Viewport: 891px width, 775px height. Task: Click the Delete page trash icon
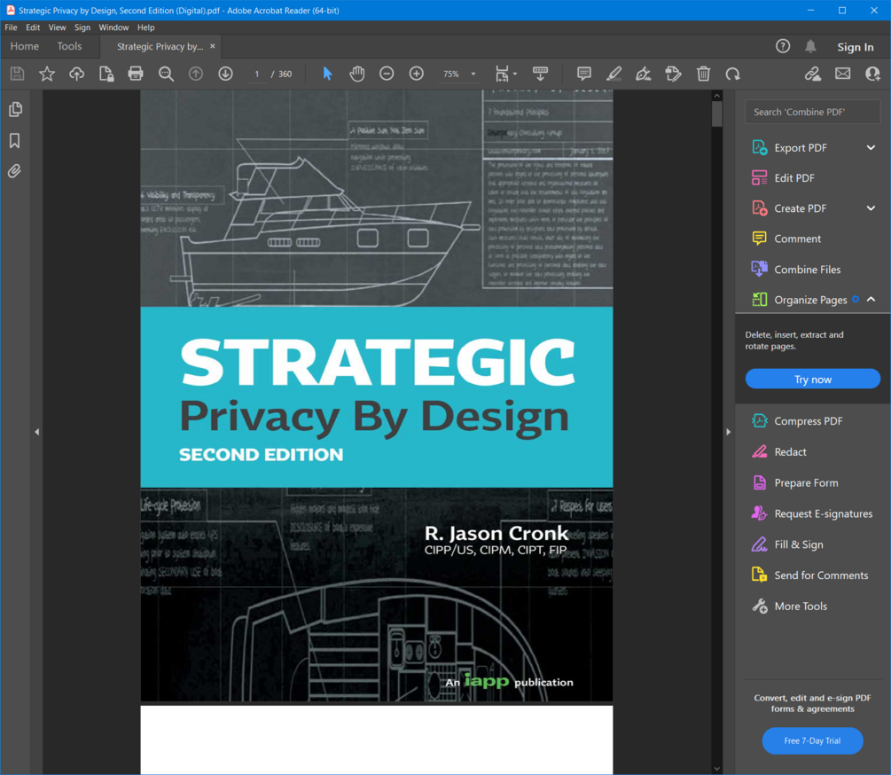point(703,74)
